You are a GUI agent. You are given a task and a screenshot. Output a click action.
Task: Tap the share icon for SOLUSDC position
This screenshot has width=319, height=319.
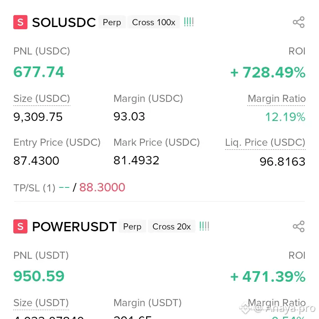point(299,22)
